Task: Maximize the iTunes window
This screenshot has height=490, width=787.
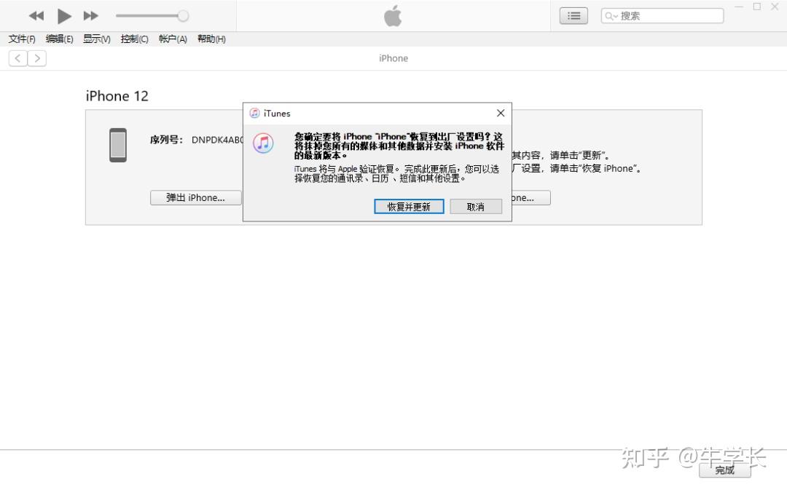Action: [x=757, y=7]
